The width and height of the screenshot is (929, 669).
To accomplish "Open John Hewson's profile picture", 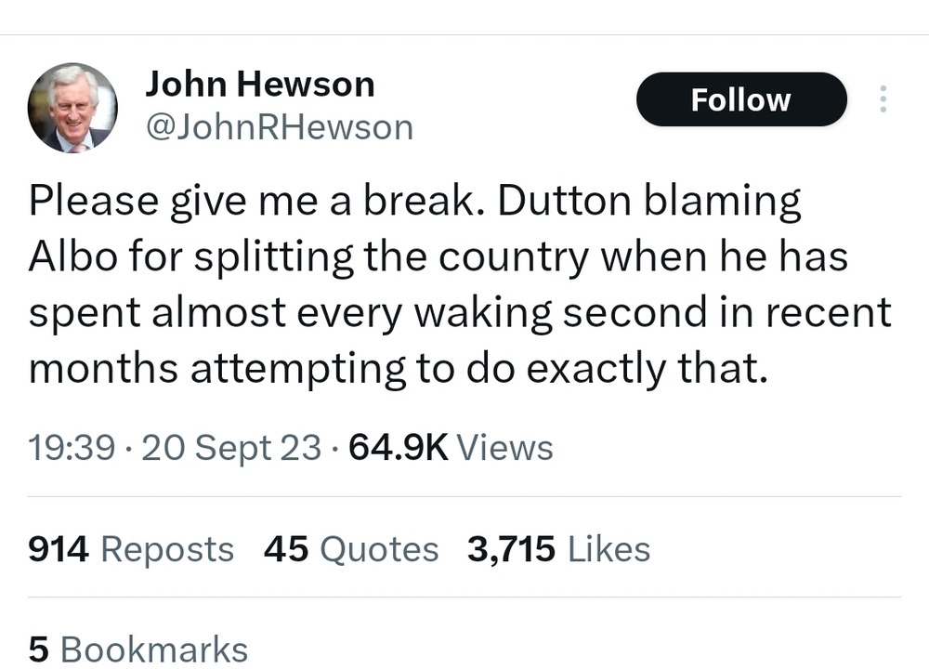I will click(72, 107).
